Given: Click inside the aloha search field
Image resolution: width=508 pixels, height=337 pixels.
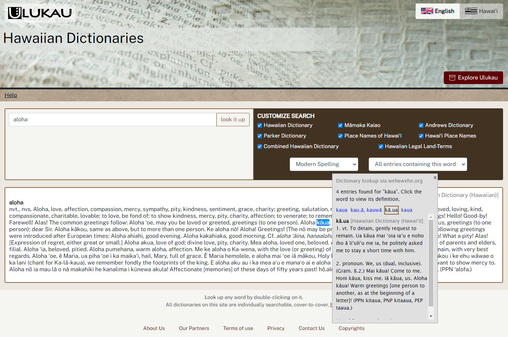Looking at the screenshot, I should pos(113,119).
